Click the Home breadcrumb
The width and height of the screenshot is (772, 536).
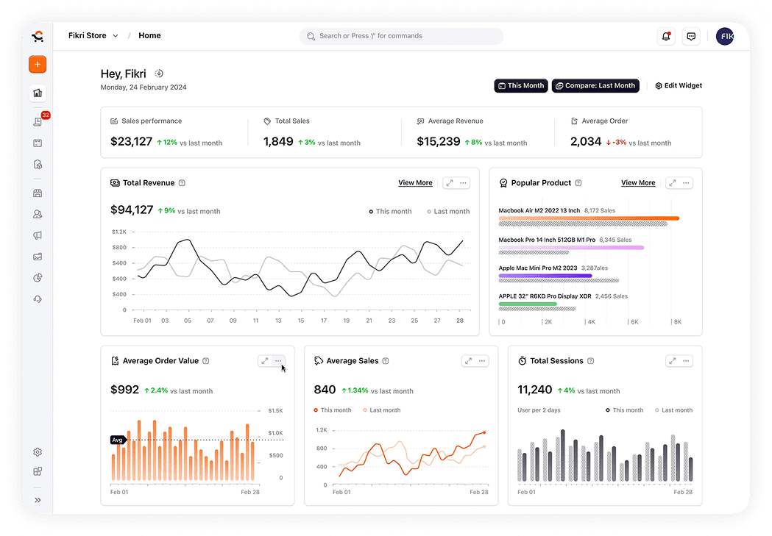(149, 35)
